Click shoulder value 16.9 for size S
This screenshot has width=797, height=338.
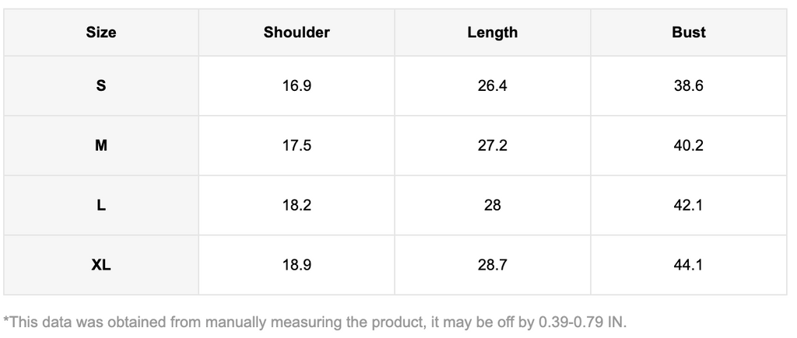click(297, 85)
